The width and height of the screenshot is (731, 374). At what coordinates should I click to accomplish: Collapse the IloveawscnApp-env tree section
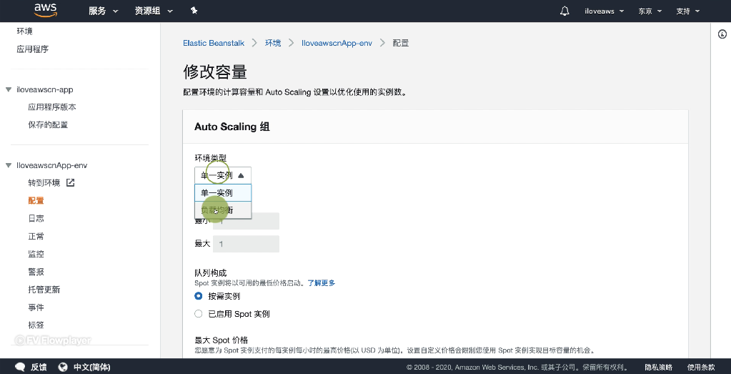[9, 165]
